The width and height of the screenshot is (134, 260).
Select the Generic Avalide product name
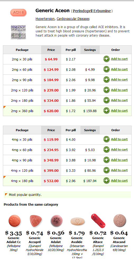pyautogui.click(x=77, y=240)
